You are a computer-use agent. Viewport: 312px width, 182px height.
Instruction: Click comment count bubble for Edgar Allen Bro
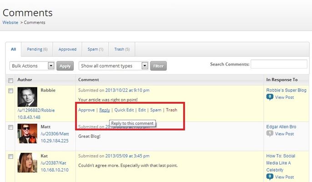[270, 134]
